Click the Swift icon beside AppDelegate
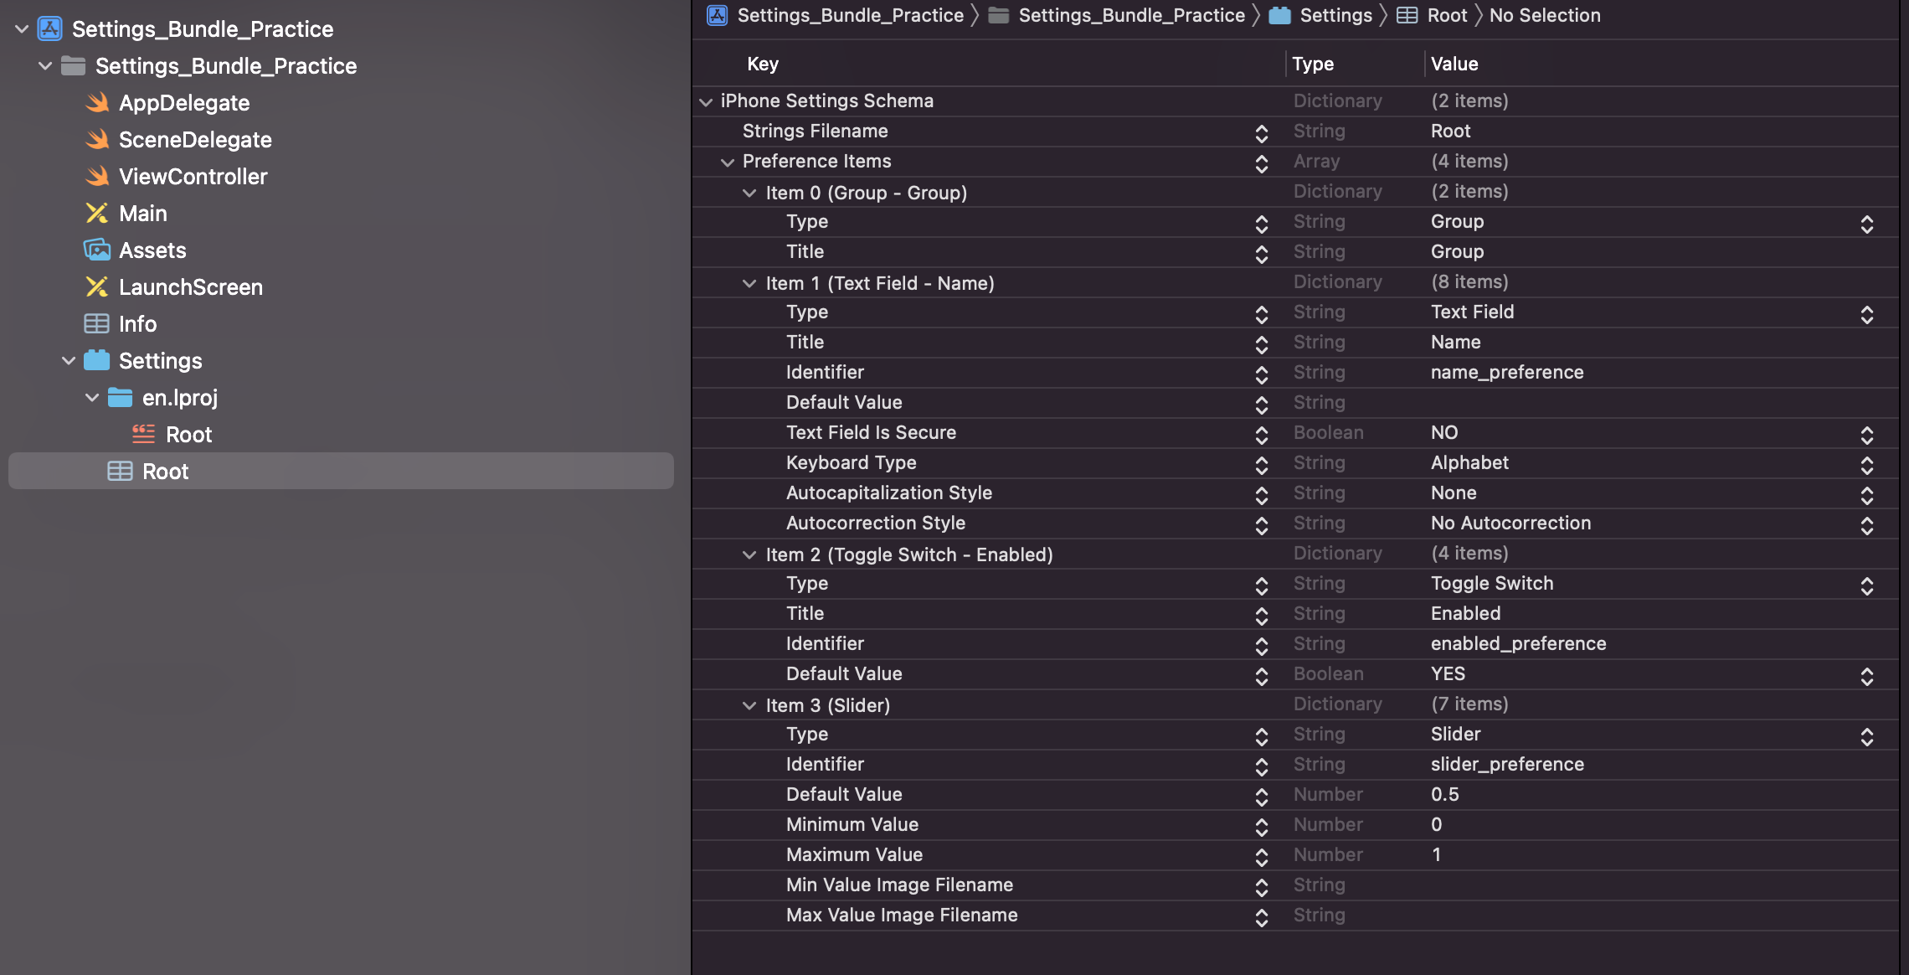This screenshot has width=1909, height=975. [x=97, y=103]
